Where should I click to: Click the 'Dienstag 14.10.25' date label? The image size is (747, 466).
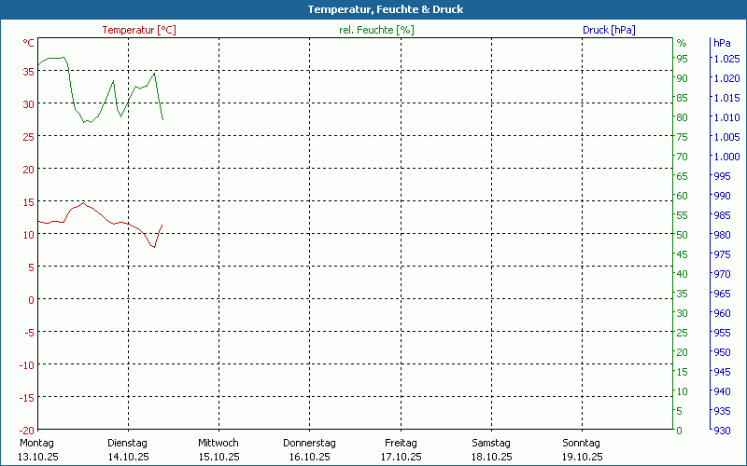pyautogui.click(x=128, y=449)
